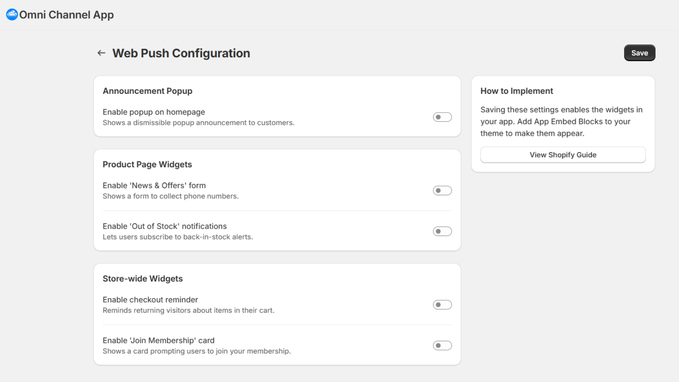Click the 'Enable popup on homepage' label text

pyautogui.click(x=154, y=112)
